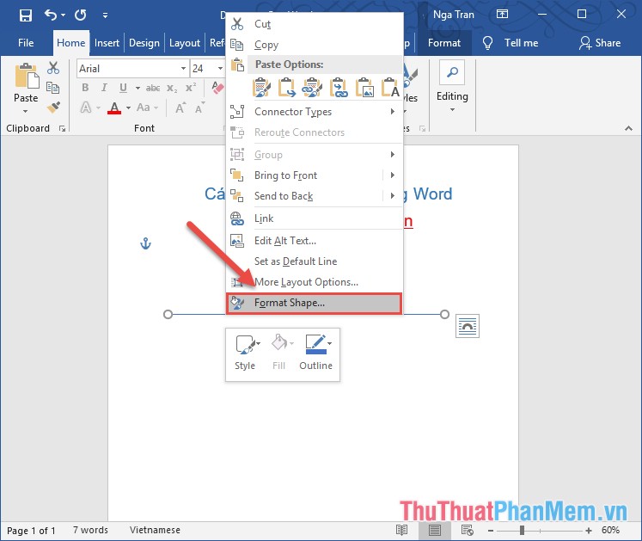
Task: Click the Redo/Repeat icon
Action: click(81, 15)
